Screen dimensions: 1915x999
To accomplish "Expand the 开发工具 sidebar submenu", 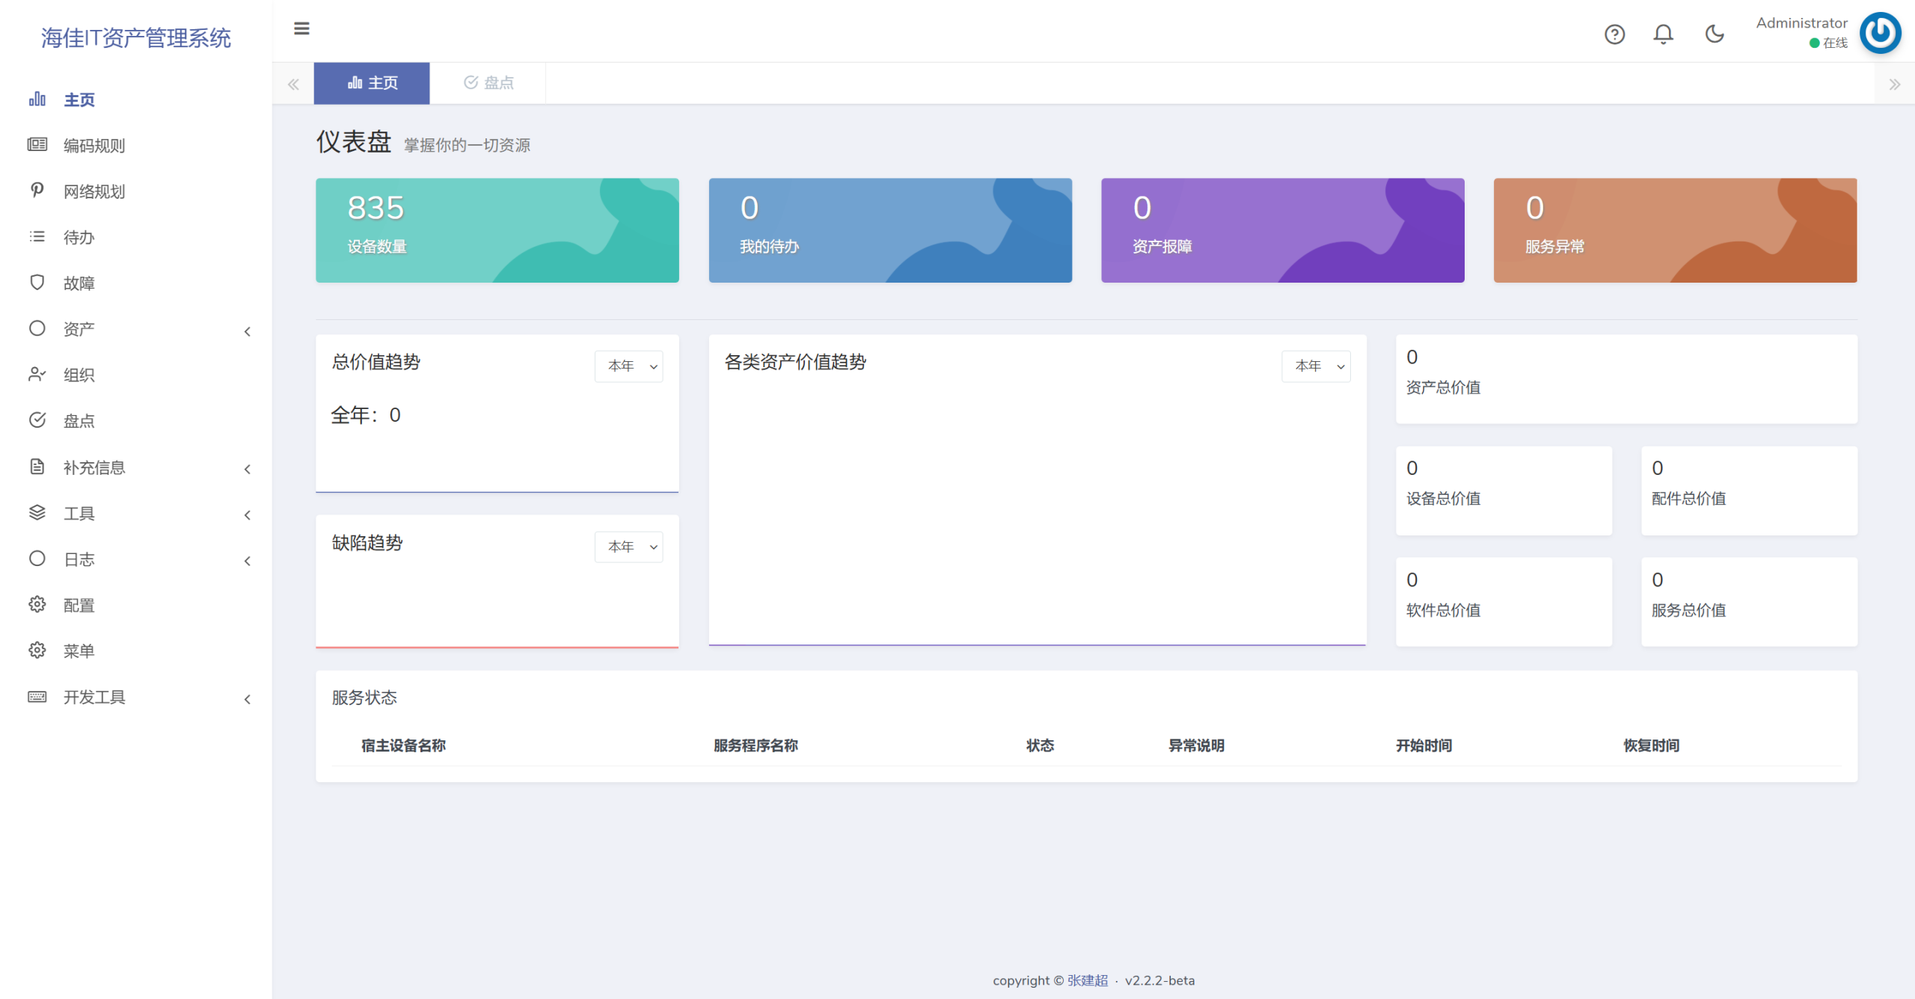I will pyautogui.click(x=136, y=697).
